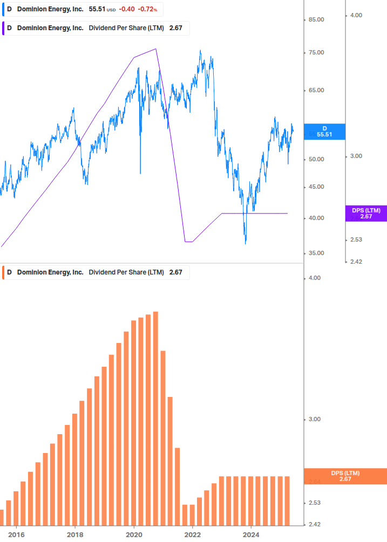Screen dimensions: 387x542
Task: Click the Dominion Energy price legend
Action: [x=83, y=9]
